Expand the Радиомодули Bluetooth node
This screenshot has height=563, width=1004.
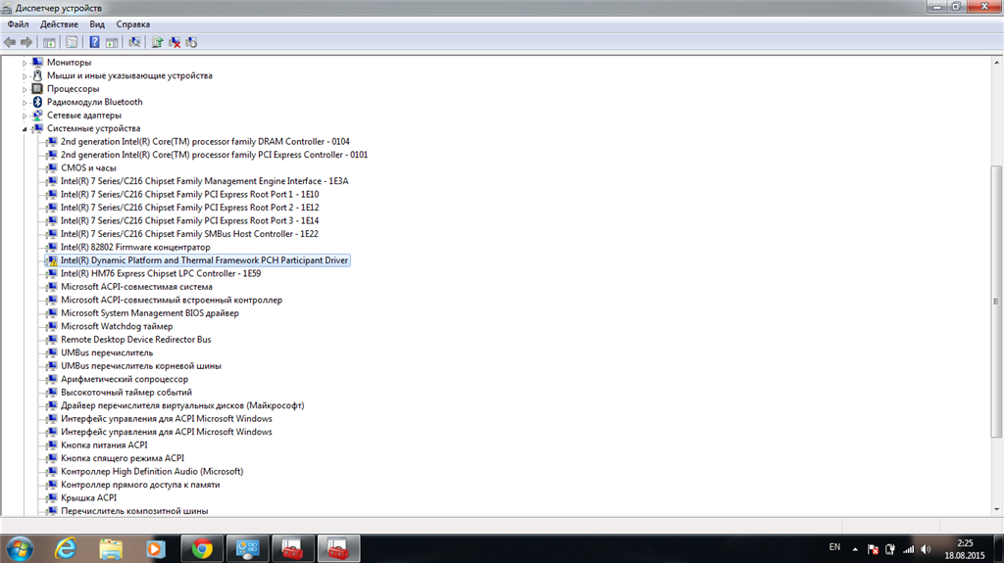click(x=25, y=103)
